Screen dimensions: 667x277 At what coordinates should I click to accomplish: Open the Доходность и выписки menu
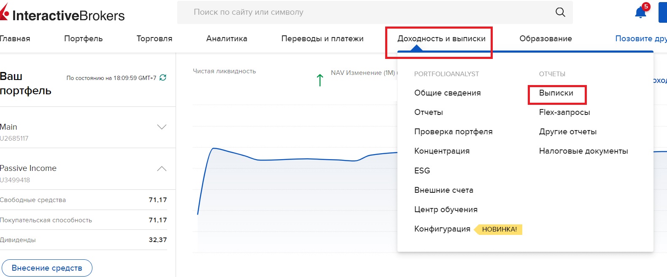point(441,39)
